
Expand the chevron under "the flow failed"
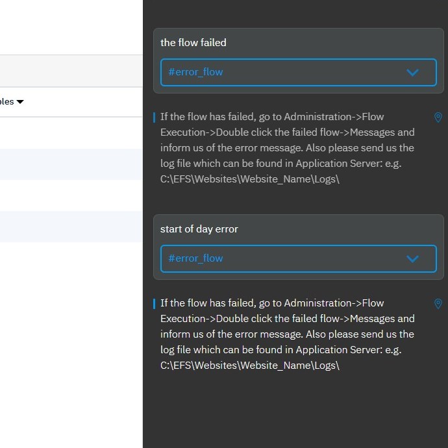[x=412, y=73]
